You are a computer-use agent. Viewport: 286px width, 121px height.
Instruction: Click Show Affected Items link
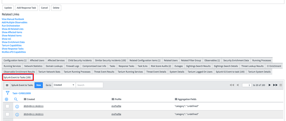(x=12, y=32)
